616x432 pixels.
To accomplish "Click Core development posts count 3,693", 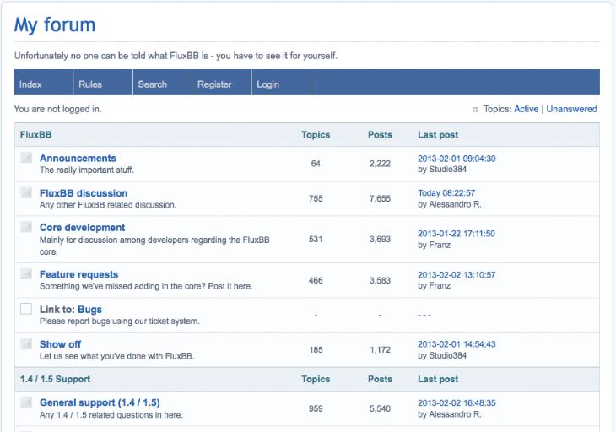I will (x=380, y=239).
